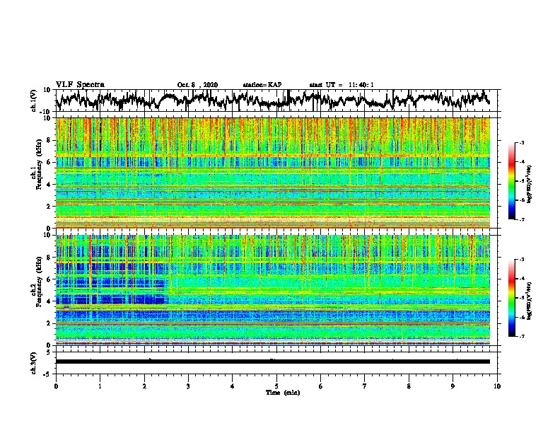Click the "Time (min)" x-axis label
This screenshot has height=433, width=560.
click(x=283, y=393)
